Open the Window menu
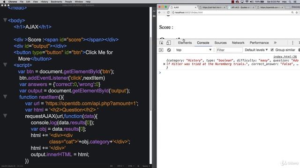 [79, 2]
